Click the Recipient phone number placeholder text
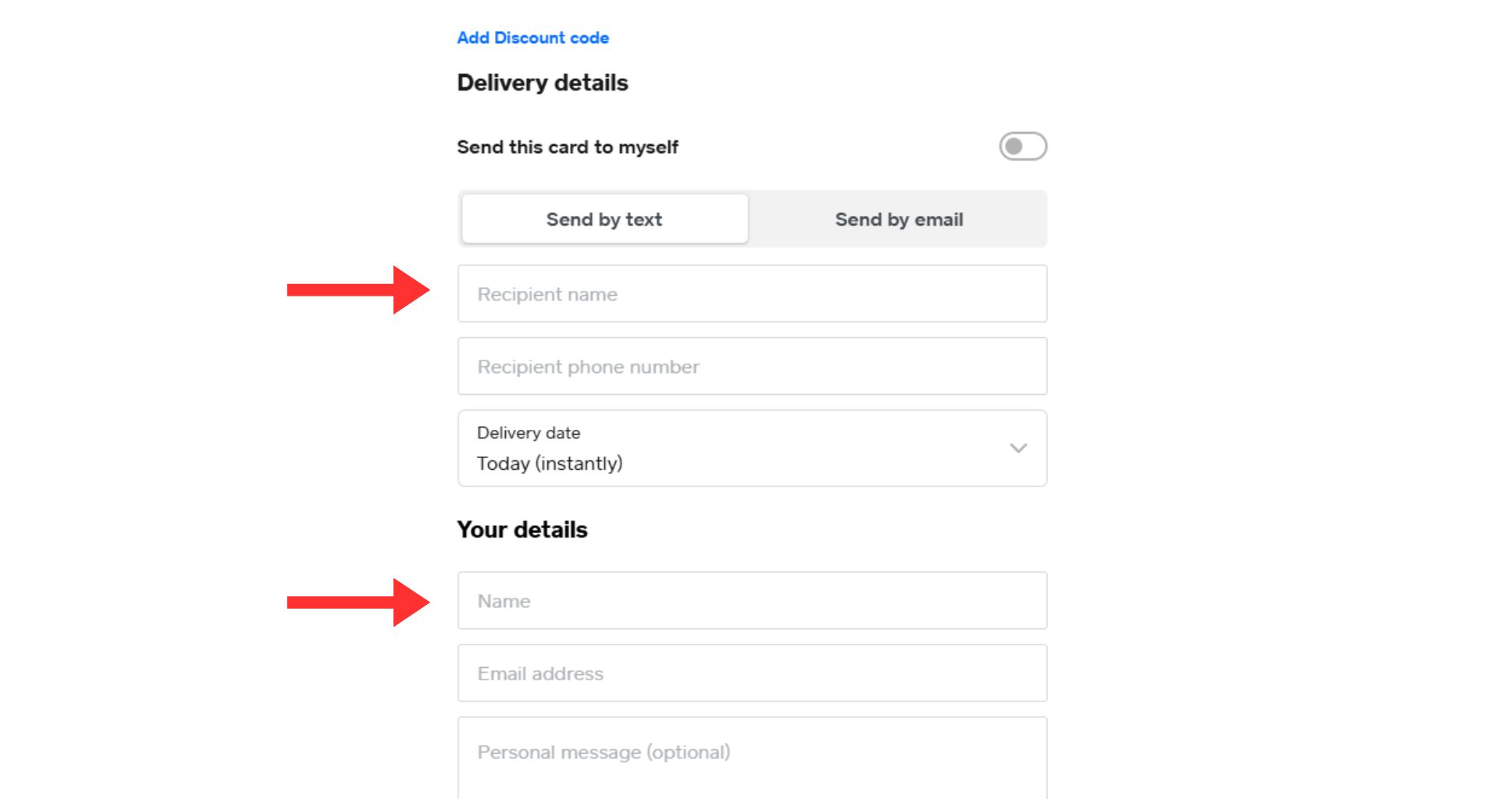This screenshot has height=799, width=1499. (x=588, y=367)
